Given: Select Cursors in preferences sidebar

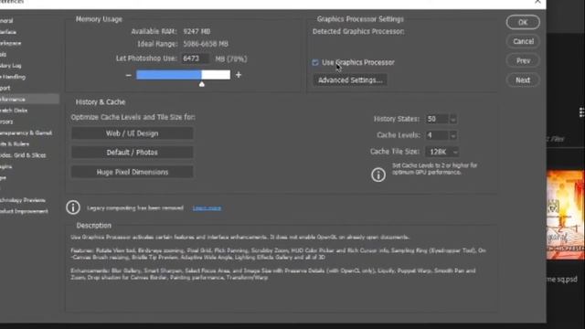Looking at the screenshot, I should coord(6,122).
